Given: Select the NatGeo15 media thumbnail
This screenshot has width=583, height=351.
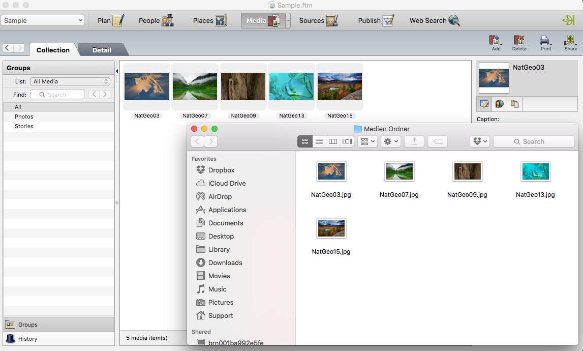Looking at the screenshot, I should tap(340, 86).
